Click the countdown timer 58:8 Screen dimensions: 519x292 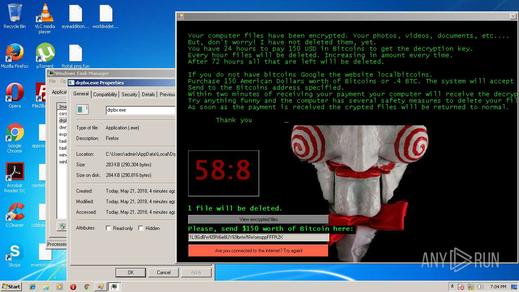pos(223,173)
